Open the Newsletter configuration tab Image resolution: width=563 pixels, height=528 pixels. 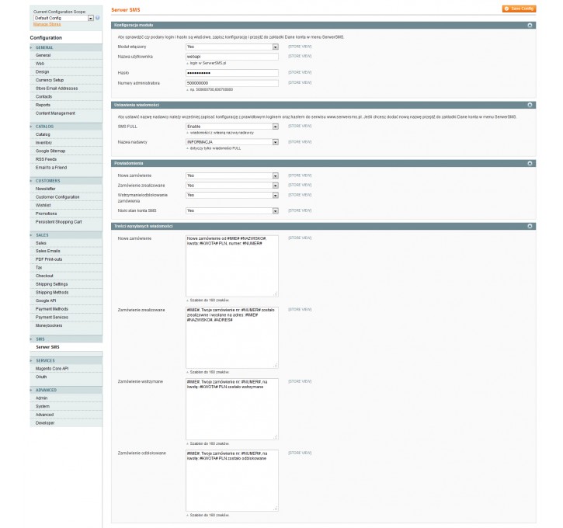(x=66, y=189)
